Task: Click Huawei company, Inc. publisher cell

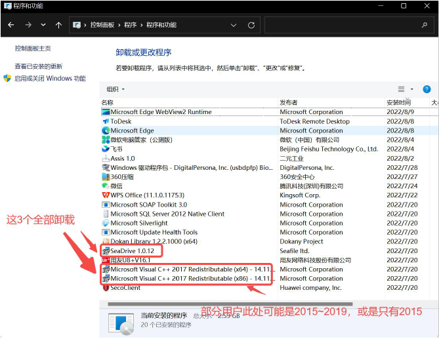Action: 310,288
